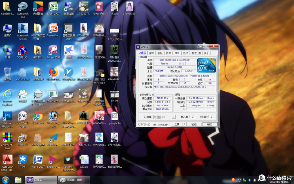Screen dimensions: 294x184
Task: Switch to the SPD tab in CPU-Z
Action: point(177,53)
